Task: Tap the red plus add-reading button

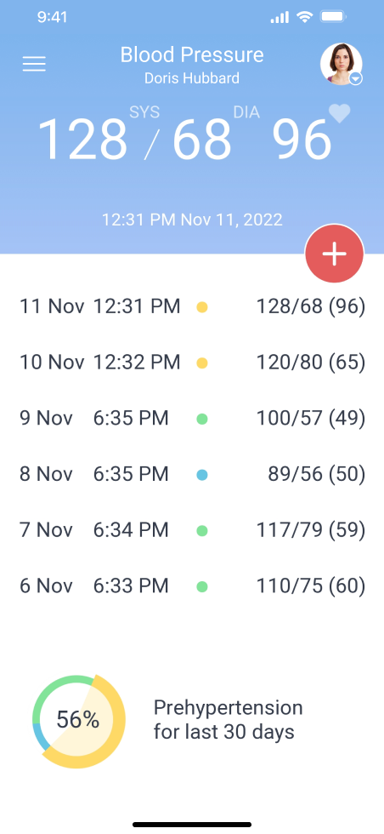Action: tap(334, 254)
